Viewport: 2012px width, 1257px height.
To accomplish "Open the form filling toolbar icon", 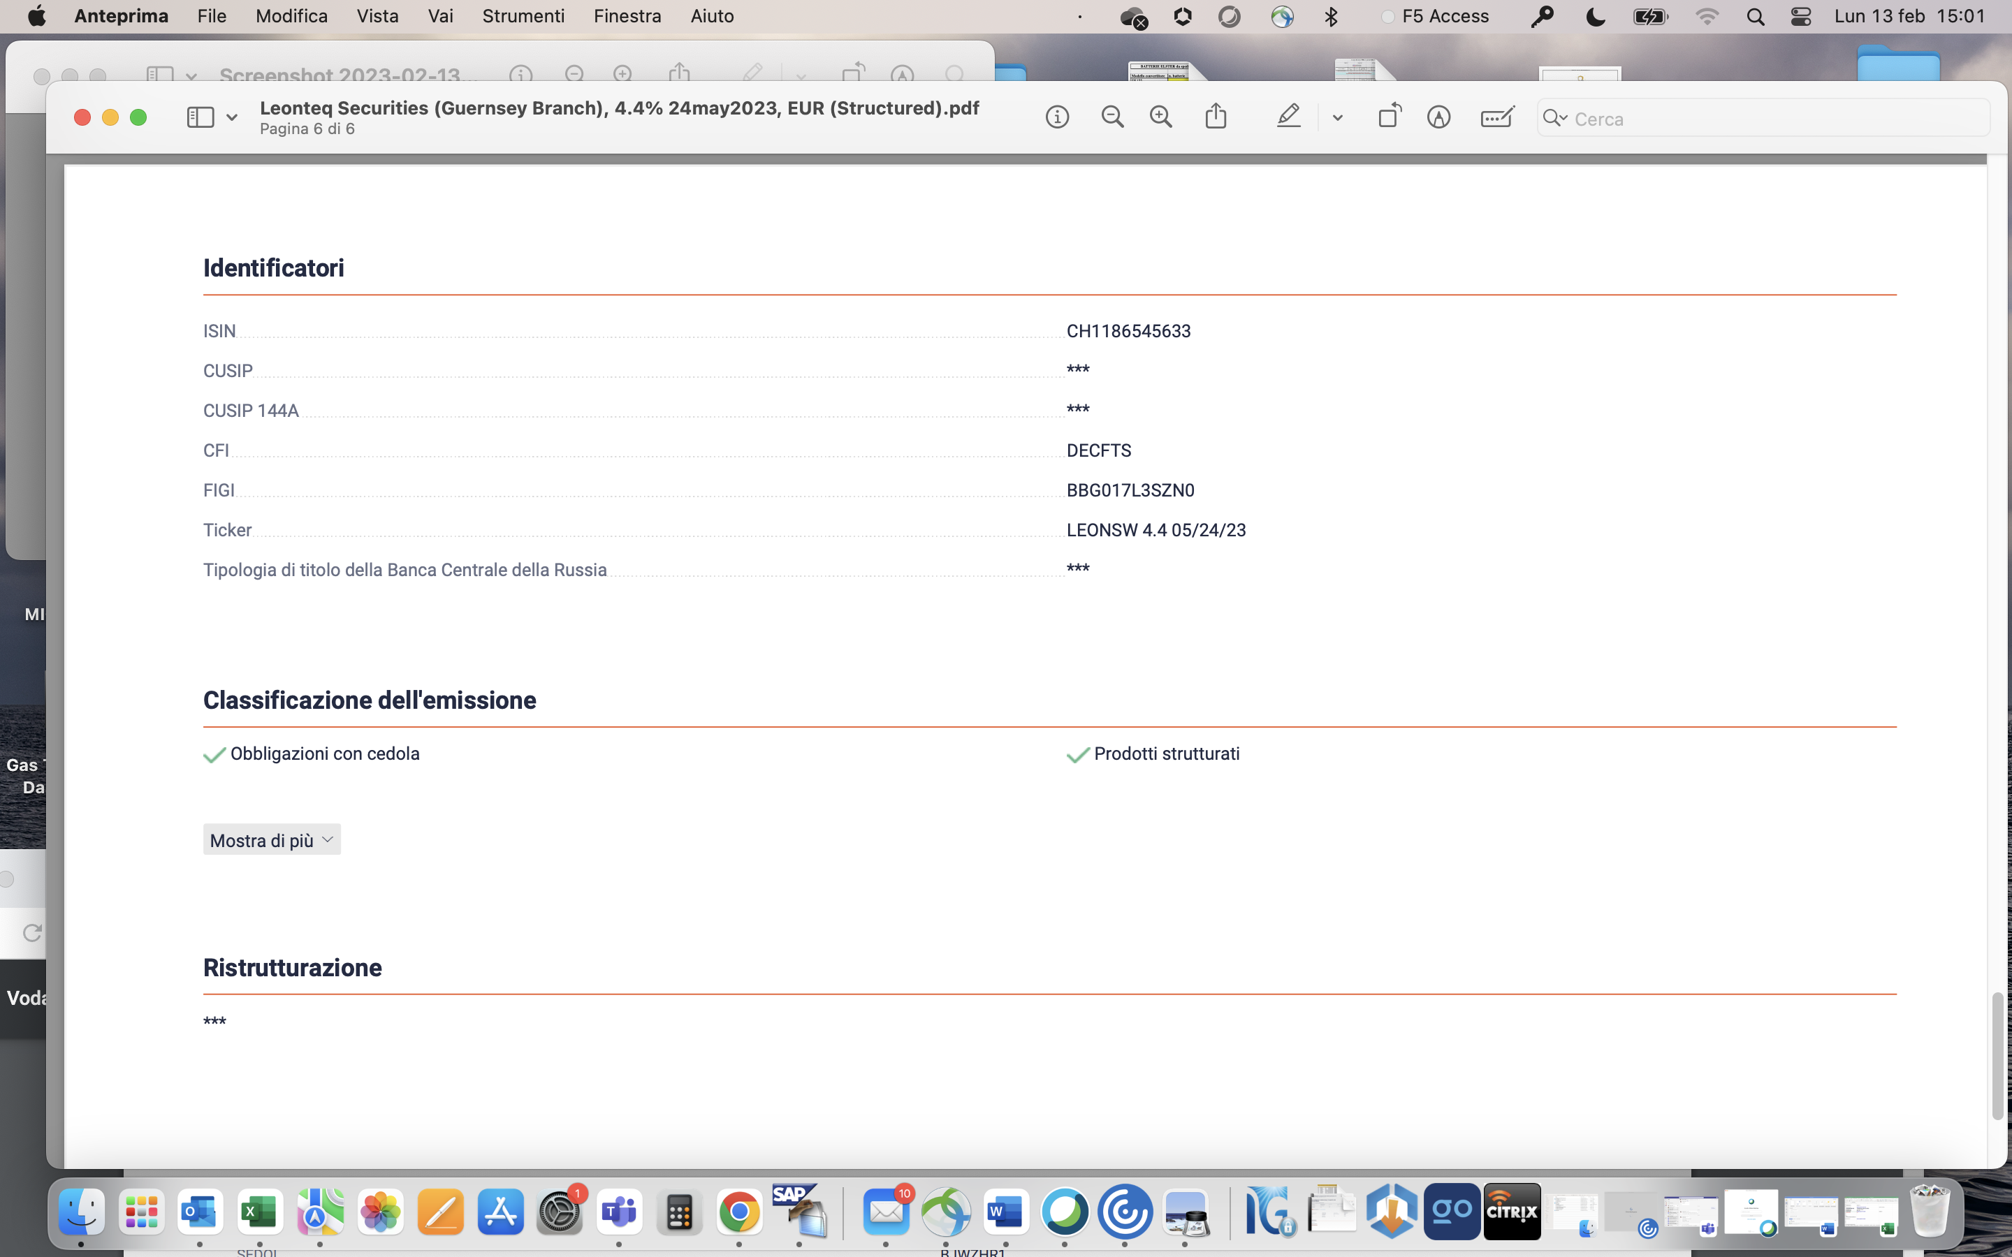I will [1496, 117].
